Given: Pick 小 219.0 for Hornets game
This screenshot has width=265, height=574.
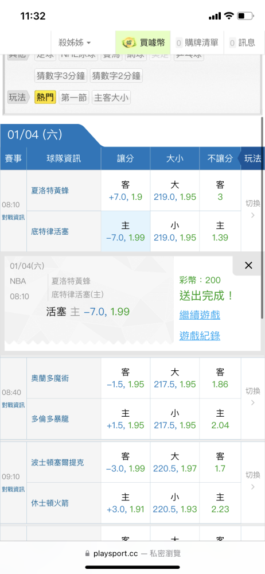Looking at the screenshot, I should click(x=175, y=231).
